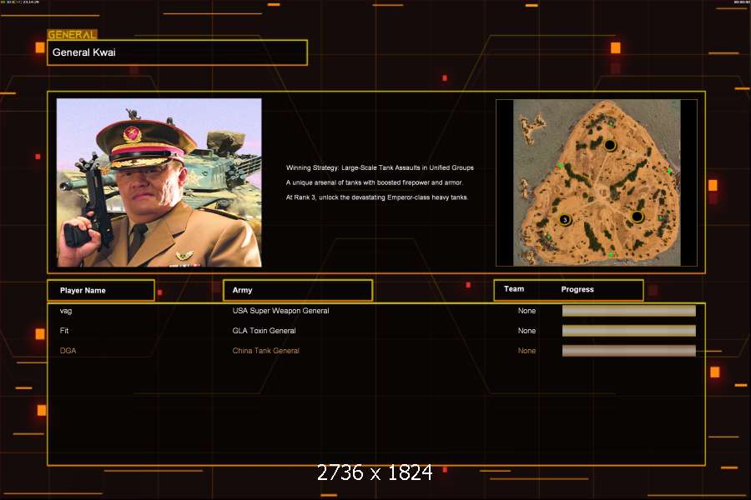Click the Team value None in DGA's row
751x500 pixels.
527,351
